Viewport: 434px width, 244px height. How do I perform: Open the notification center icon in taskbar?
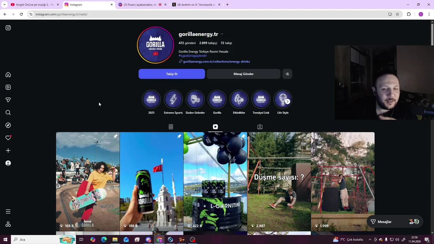click(427, 240)
